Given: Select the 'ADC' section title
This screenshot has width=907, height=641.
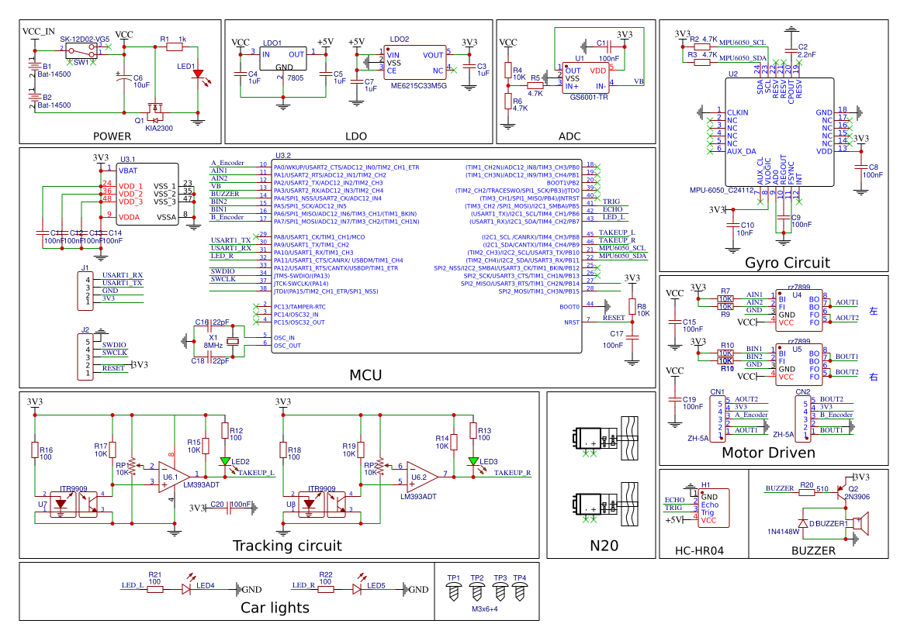Looking at the screenshot, I should click(x=569, y=136).
